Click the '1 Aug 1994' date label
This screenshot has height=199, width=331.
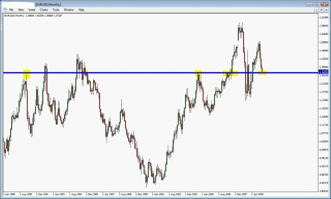pos(76,194)
